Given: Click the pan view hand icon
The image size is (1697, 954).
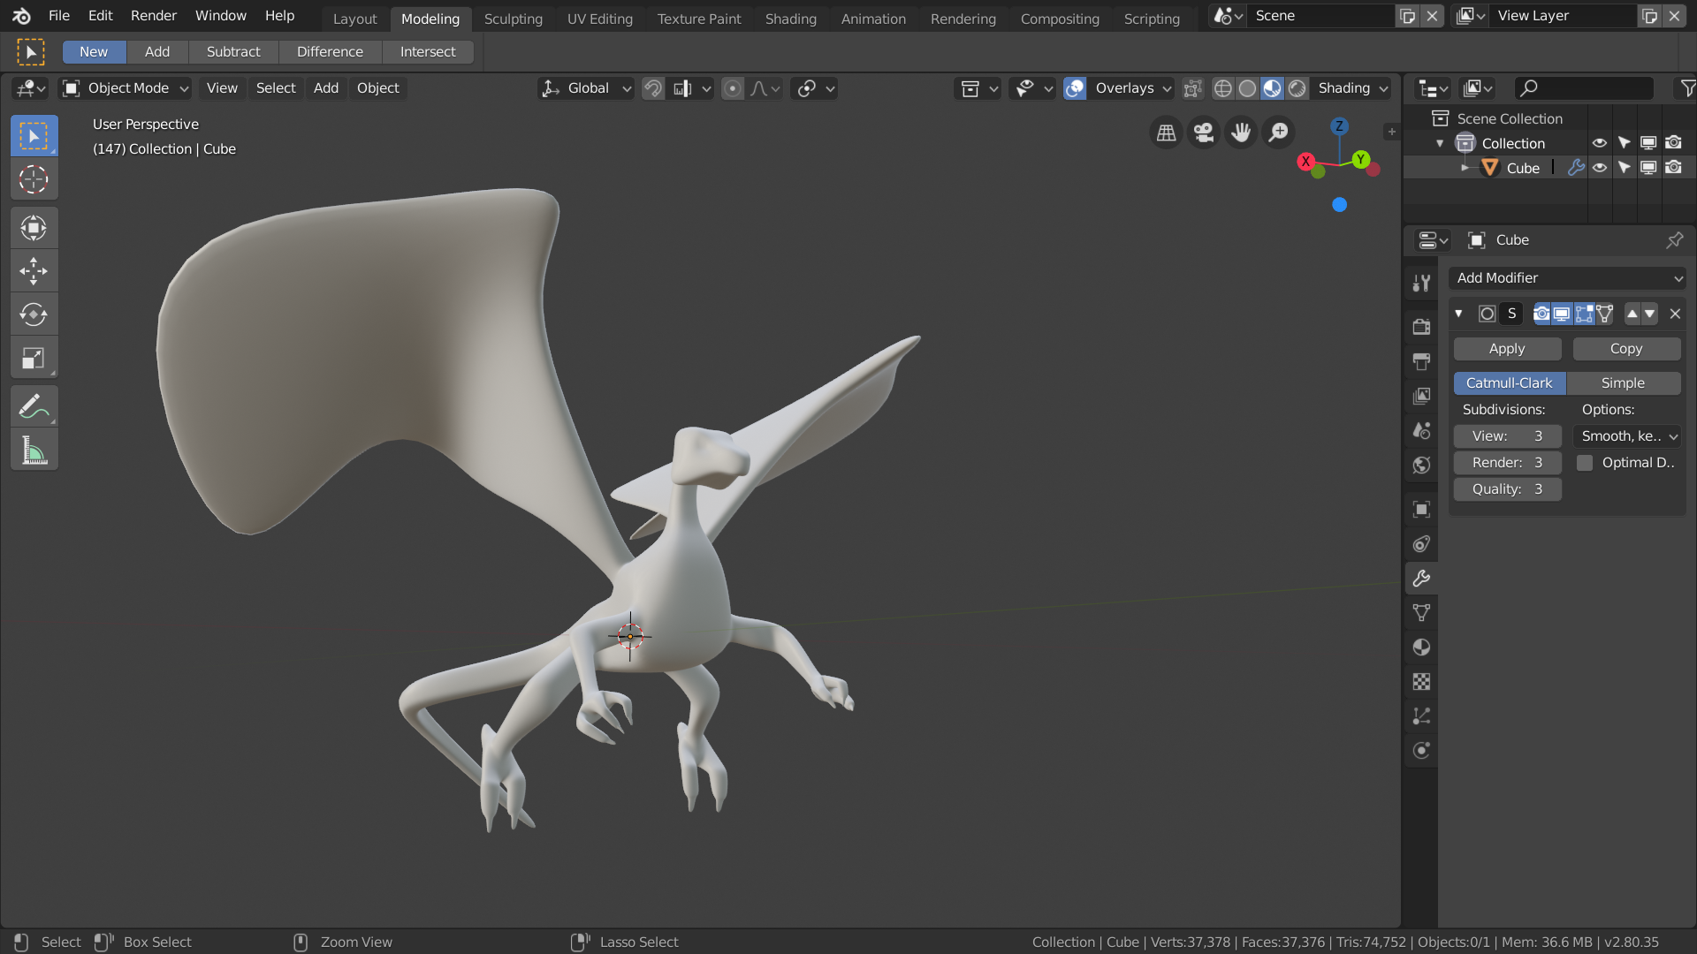Looking at the screenshot, I should click(1241, 132).
